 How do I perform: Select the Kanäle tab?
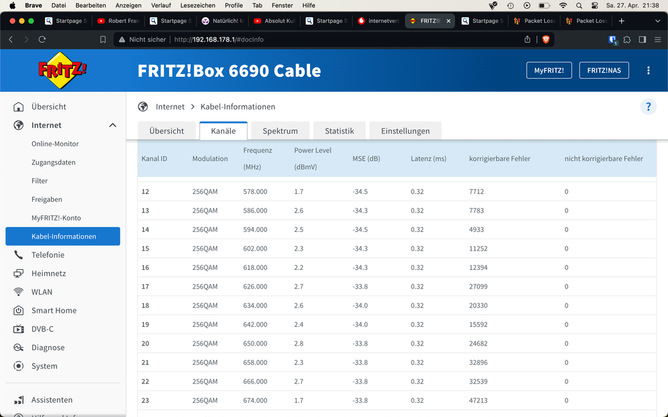224,130
